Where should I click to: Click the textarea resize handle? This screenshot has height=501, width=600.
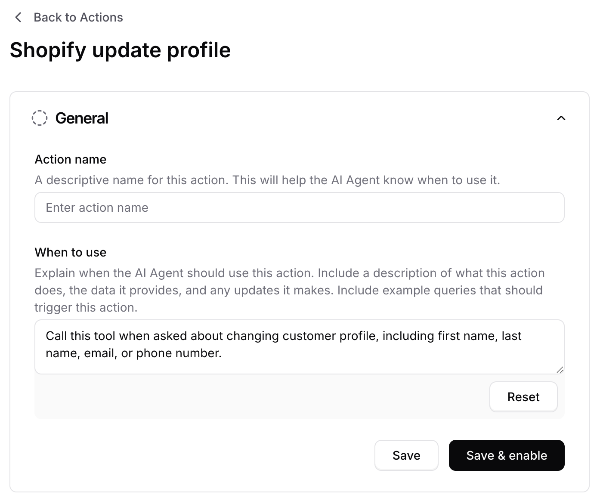pyautogui.click(x=560, y=370)
